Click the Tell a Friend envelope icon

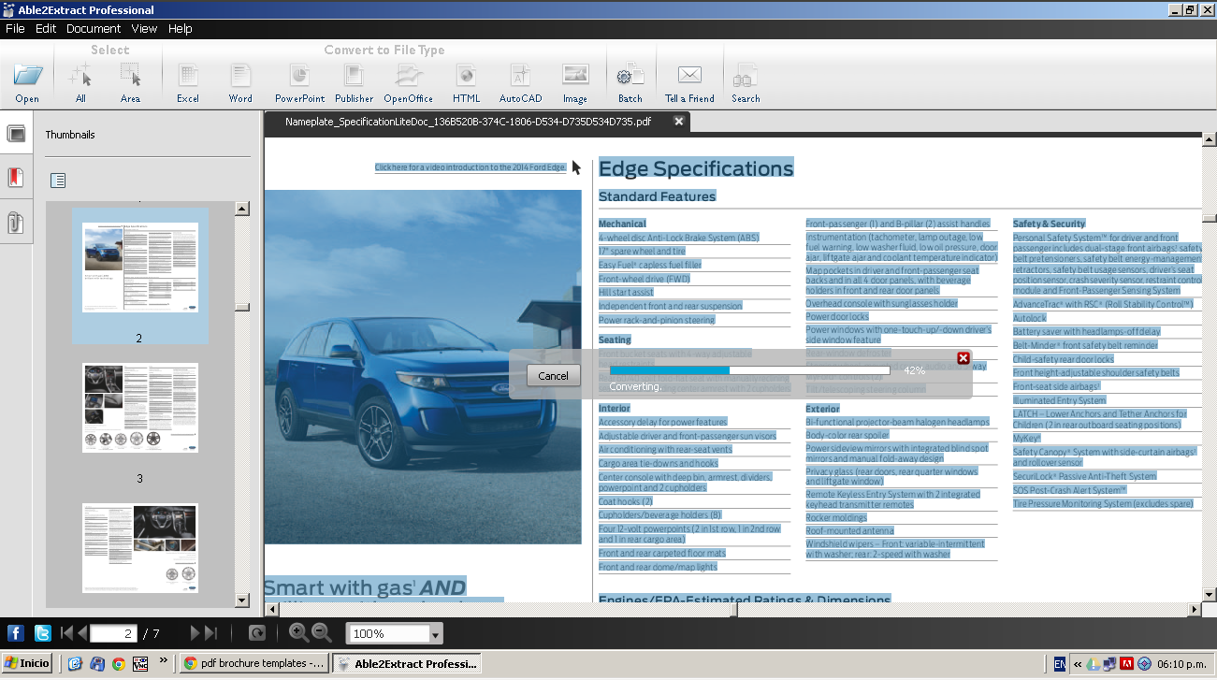(x=689, y=76)
